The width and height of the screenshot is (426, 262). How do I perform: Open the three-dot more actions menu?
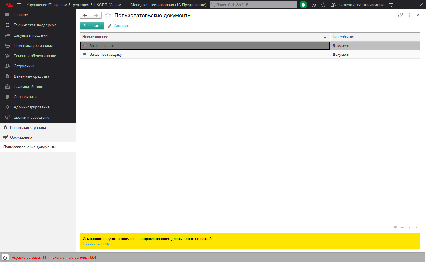[409, 15]
